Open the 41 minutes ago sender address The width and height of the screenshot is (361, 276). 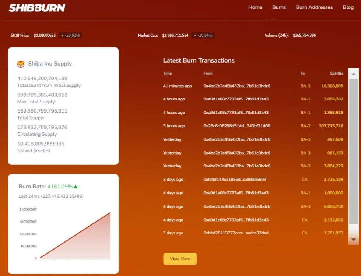236,86
